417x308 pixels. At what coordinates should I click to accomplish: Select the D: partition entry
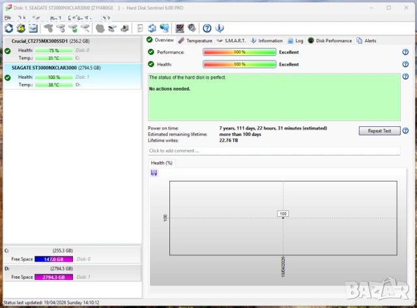point(72,273)
